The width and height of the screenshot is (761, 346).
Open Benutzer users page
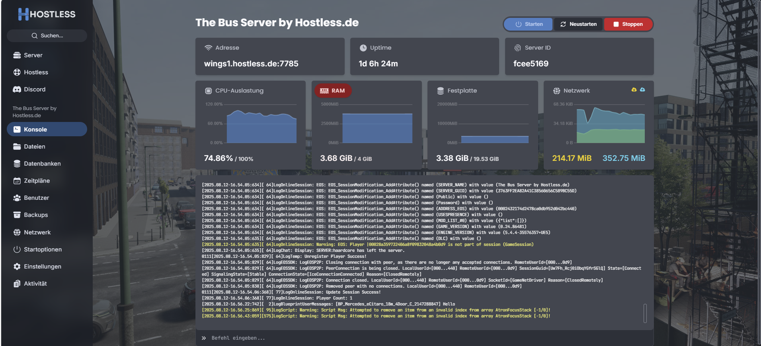pyautogui.click(x=47, y=198)
